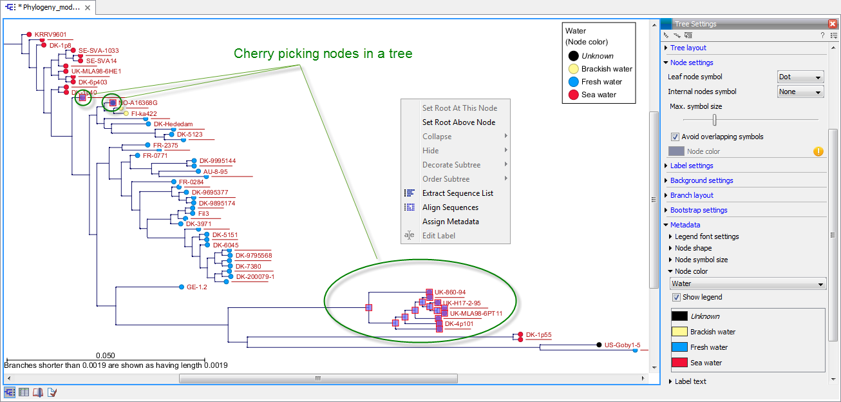This screenshot has width=841, height=402.
Task: Open the Water metadata dropdown
Action: tap(747, 283)
